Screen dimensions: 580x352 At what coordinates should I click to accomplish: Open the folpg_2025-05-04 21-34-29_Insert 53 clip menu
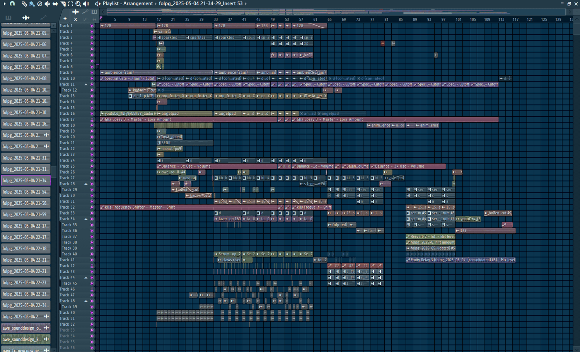(201, 3)
